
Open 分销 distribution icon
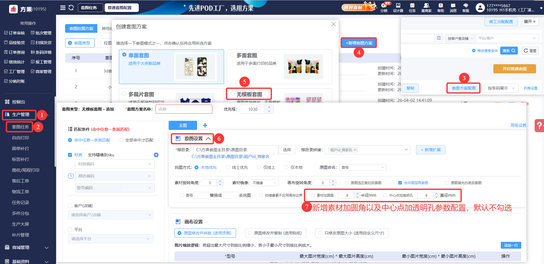pos(384,8)
